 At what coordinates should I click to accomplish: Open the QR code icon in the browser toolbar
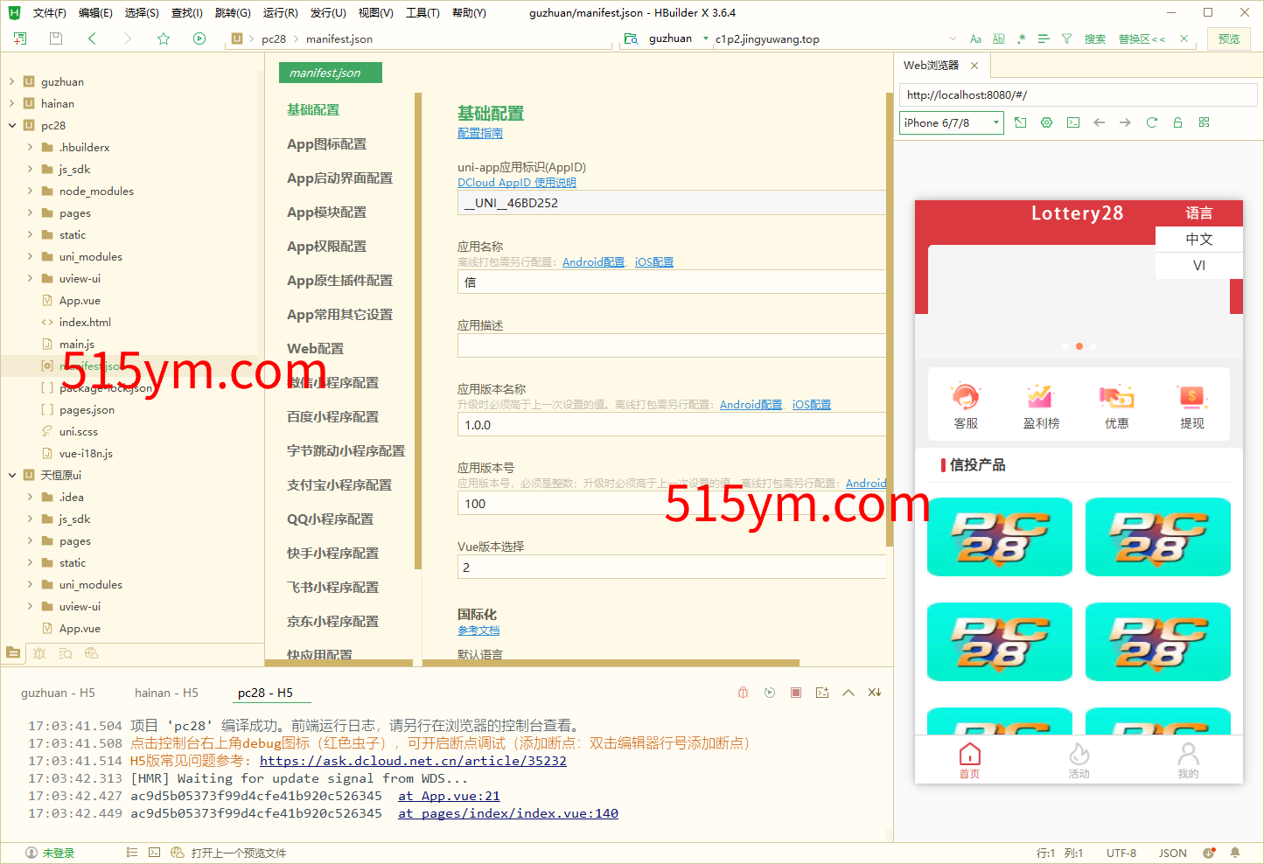pyautogui.click(x=1204, y=122)
